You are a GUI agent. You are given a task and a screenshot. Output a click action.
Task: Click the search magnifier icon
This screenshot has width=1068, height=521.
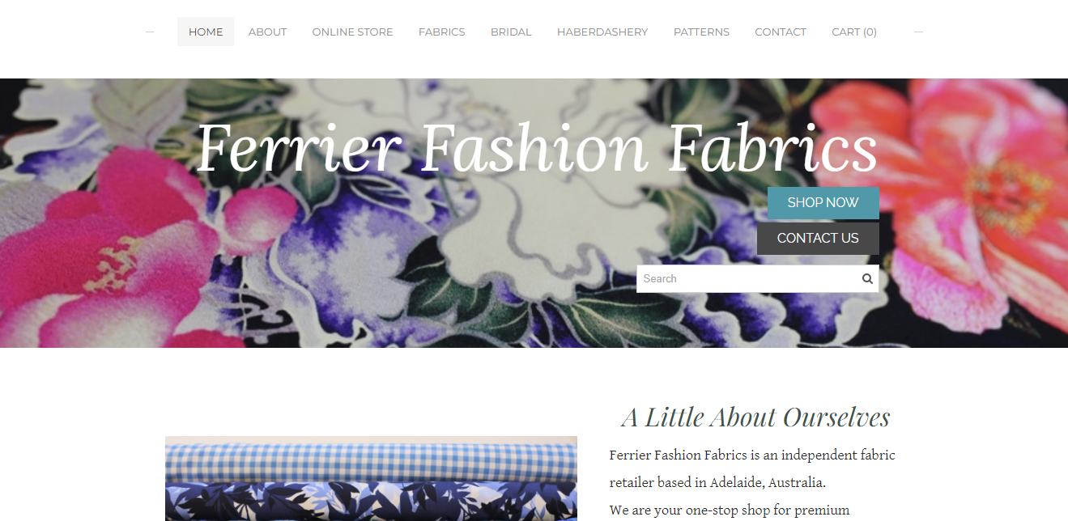(867, 279)
